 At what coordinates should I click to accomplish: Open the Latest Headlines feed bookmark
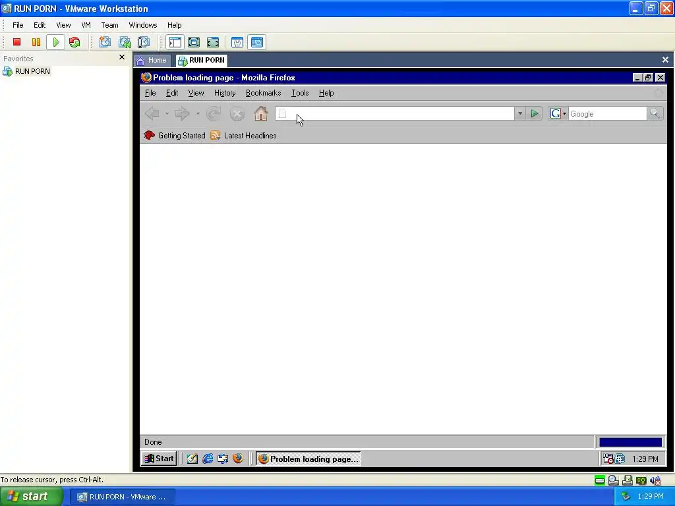[243, 136]
